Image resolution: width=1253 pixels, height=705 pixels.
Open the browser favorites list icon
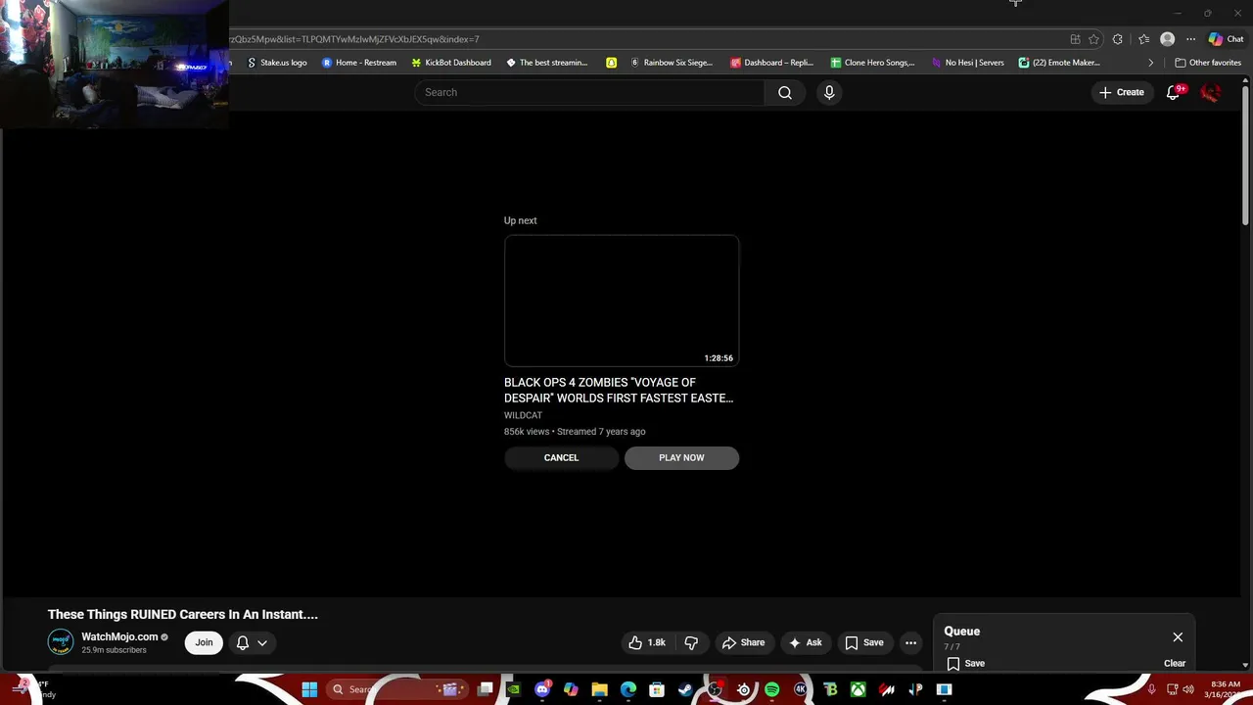[x=1143, y=39]
